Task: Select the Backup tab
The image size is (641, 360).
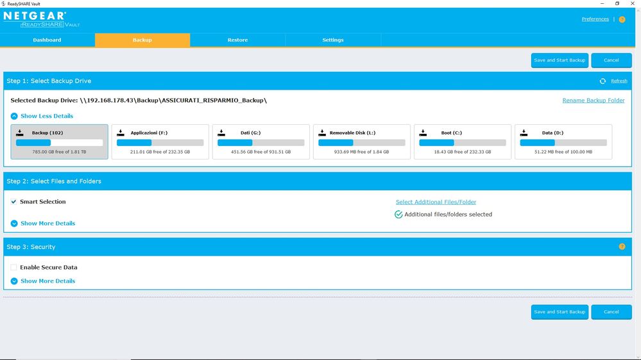Action: click(142, 40)
